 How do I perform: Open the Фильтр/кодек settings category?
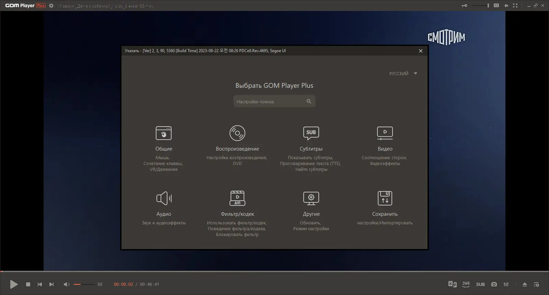pyautogui.click(x=237, y=213)
